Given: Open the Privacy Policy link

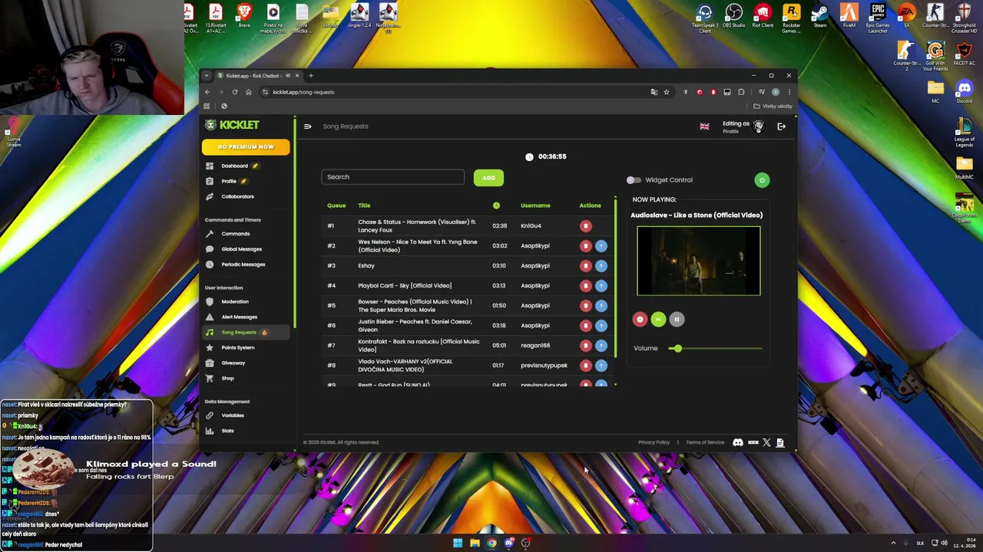Looking at the screenshot, I should pyautogui.click(x=654, y=442).
